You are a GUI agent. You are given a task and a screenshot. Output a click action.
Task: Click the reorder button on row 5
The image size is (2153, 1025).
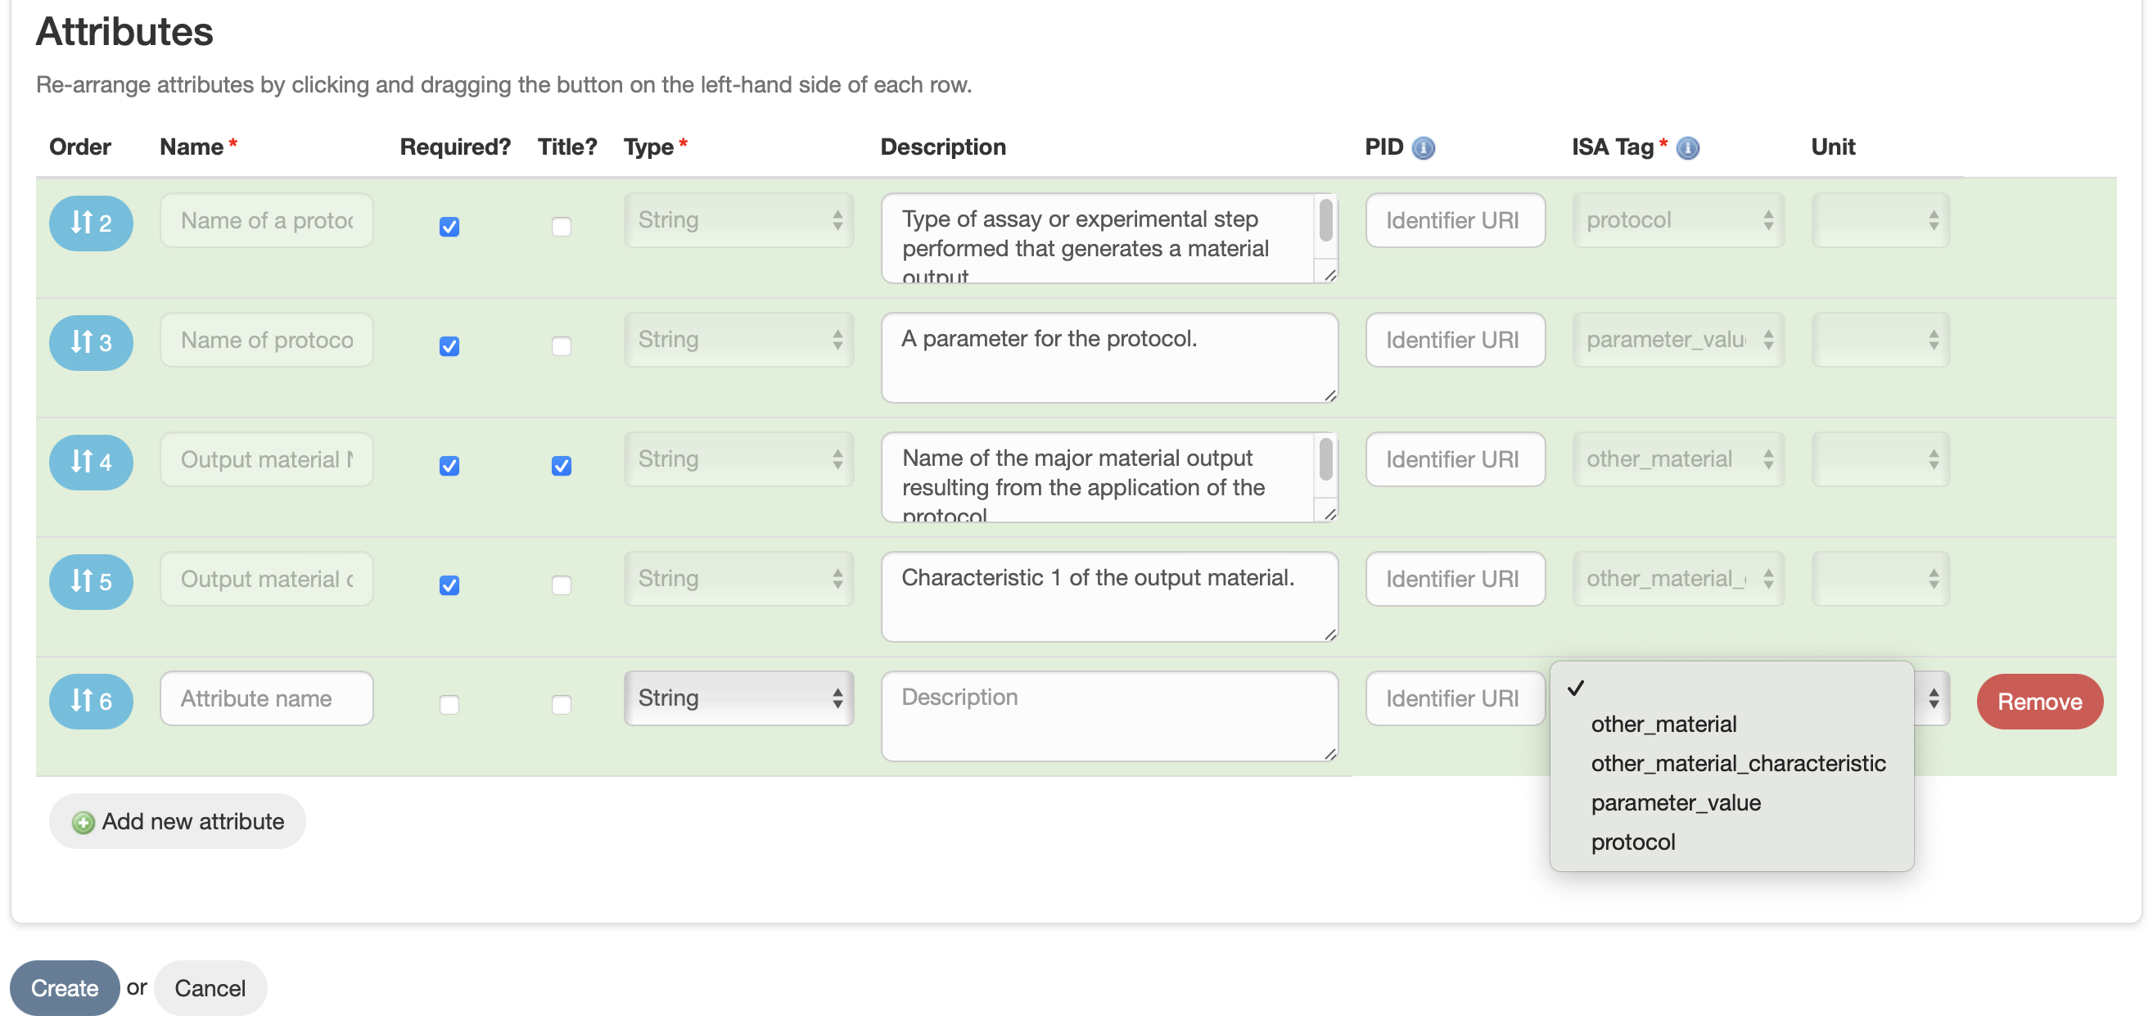click(90, 582)
